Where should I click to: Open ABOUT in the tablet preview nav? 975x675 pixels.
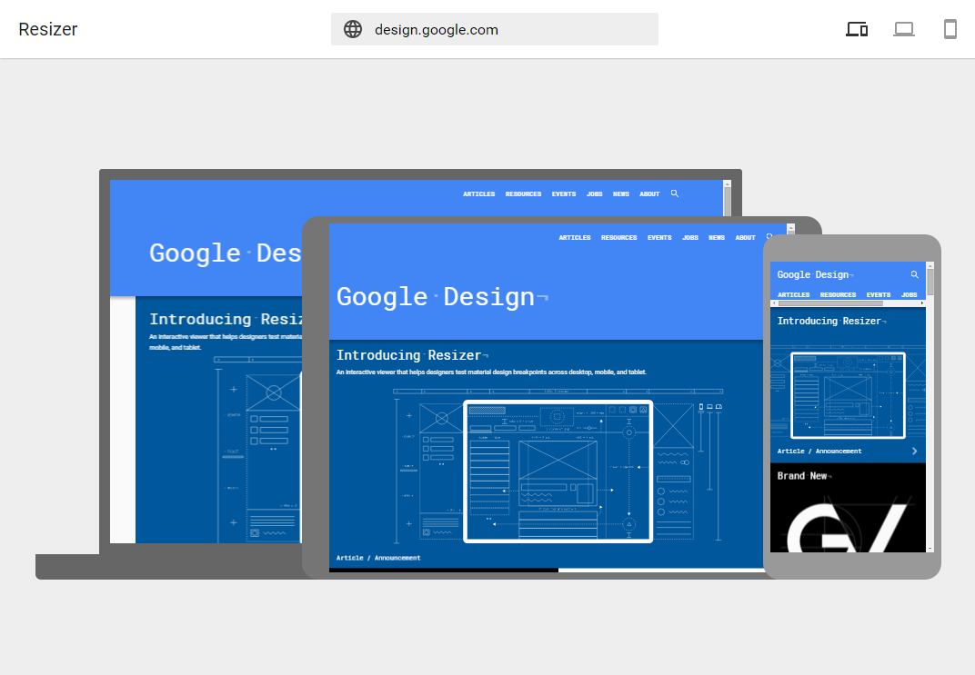[745, 238]
